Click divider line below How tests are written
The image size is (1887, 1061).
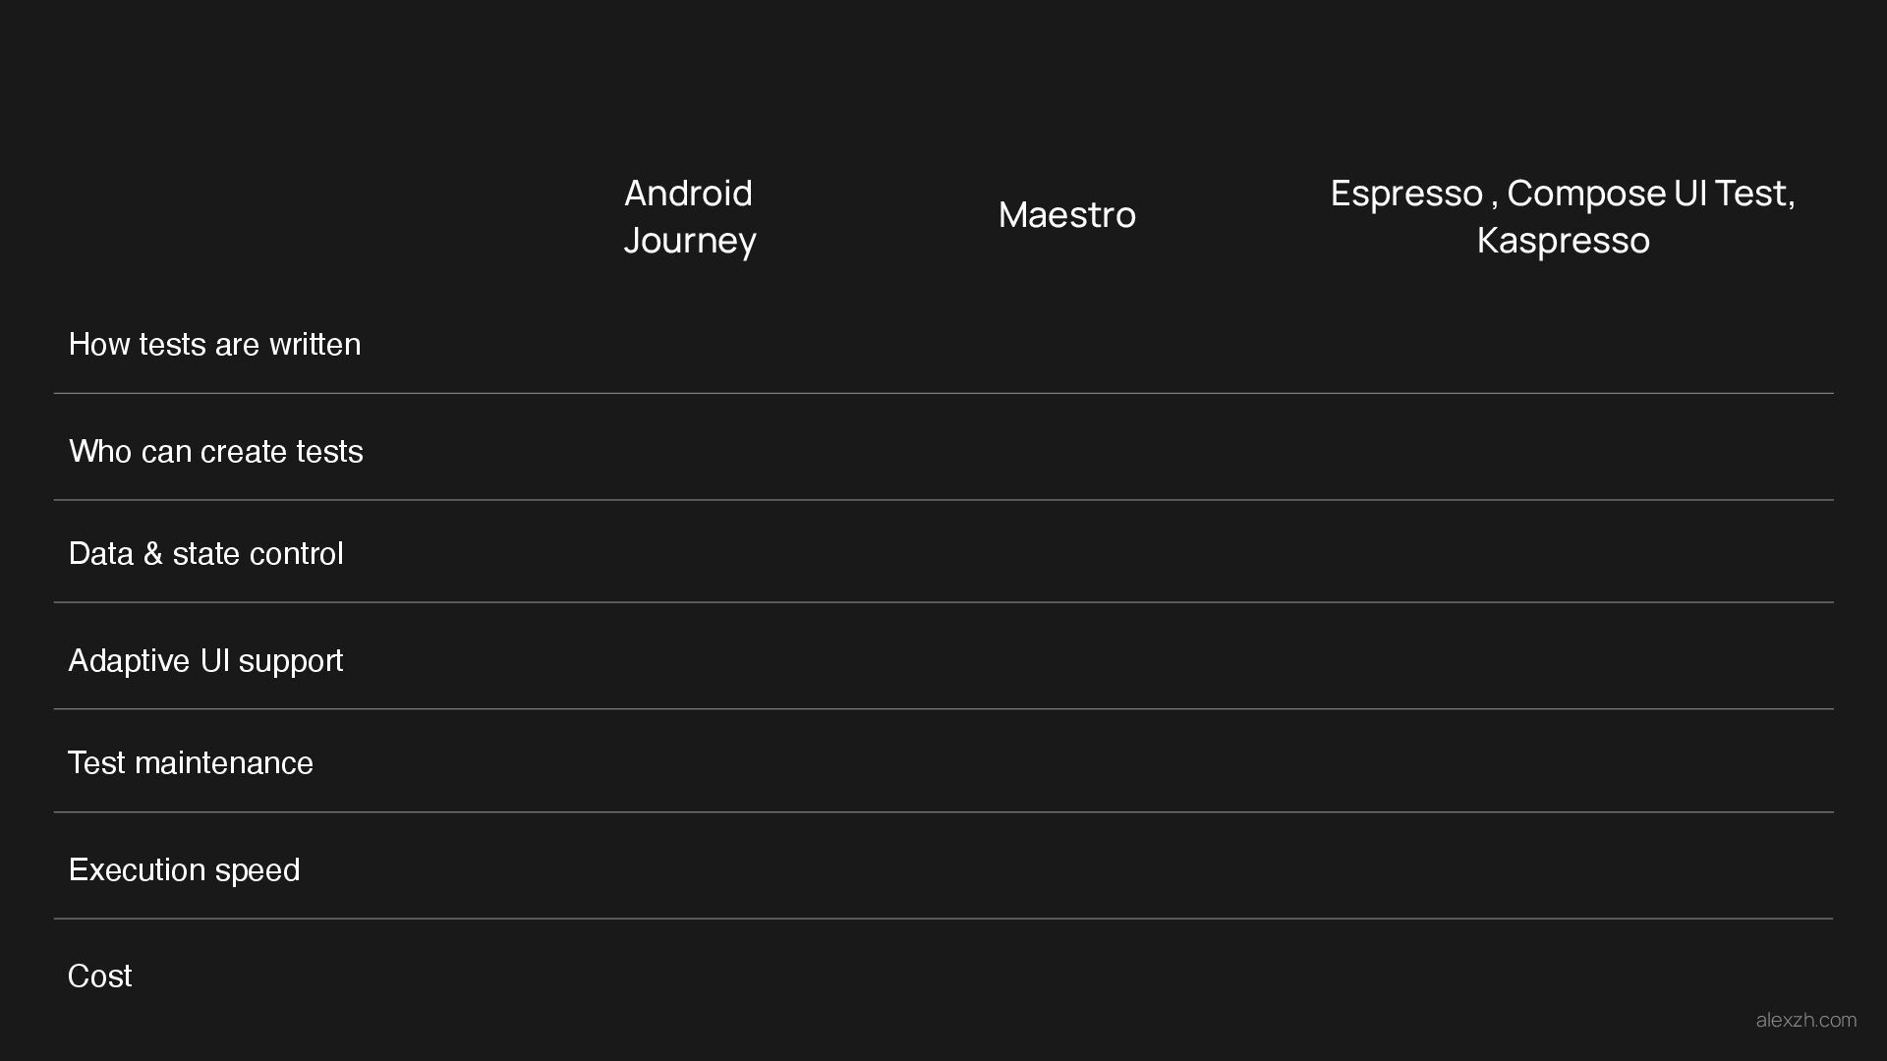pyautogui.click(x=943, y=393)
